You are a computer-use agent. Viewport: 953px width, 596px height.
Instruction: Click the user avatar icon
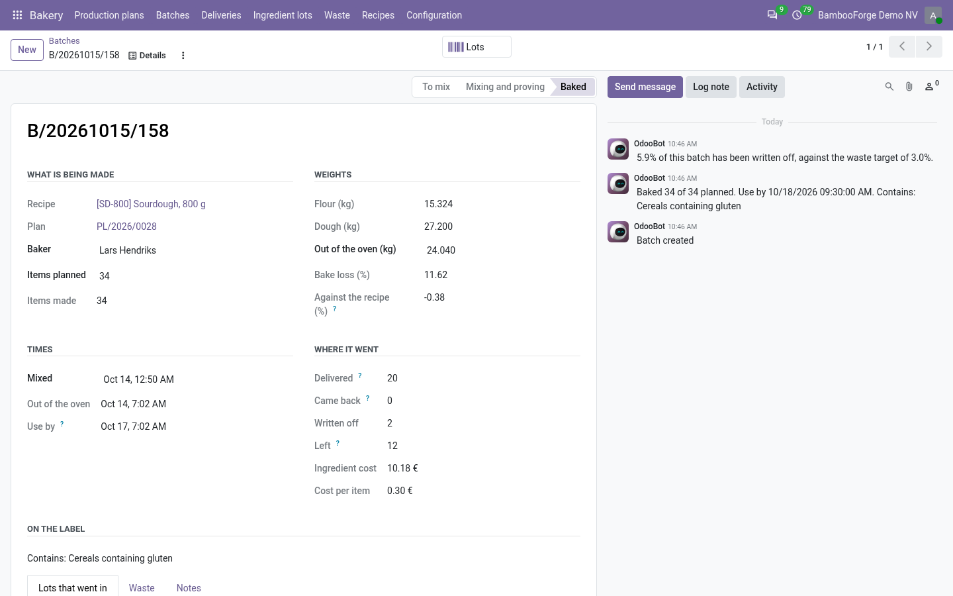(x=933, y=15)
